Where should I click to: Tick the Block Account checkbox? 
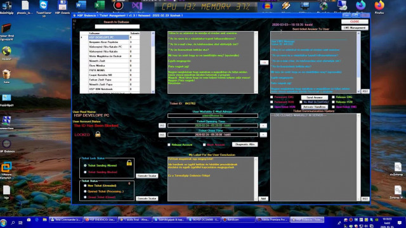204,145
